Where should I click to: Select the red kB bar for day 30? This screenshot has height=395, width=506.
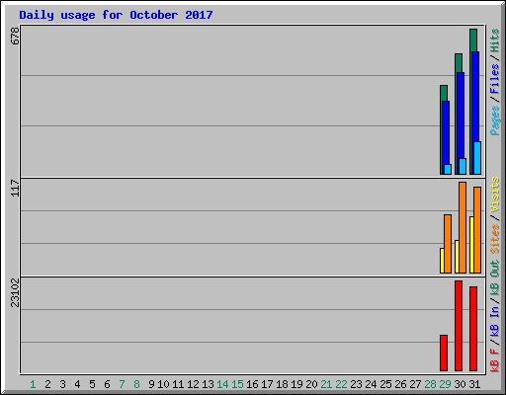pos(459,326)
